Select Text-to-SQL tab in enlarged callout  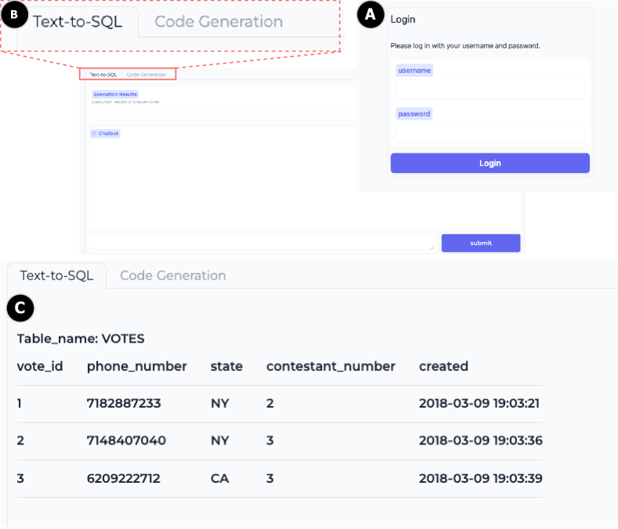(x=78, y=21)
